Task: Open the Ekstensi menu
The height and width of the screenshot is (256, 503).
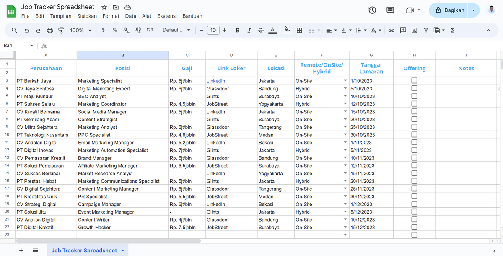Action: (167, 16)
